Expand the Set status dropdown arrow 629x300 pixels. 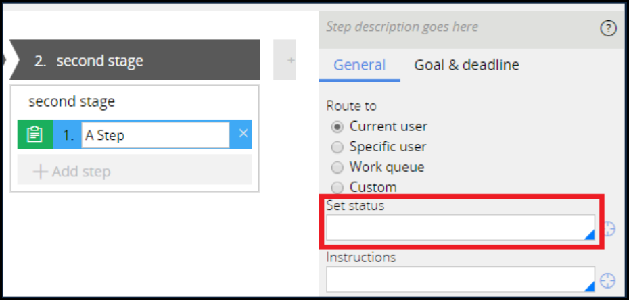pyautogui.click(x=589, y=234)
